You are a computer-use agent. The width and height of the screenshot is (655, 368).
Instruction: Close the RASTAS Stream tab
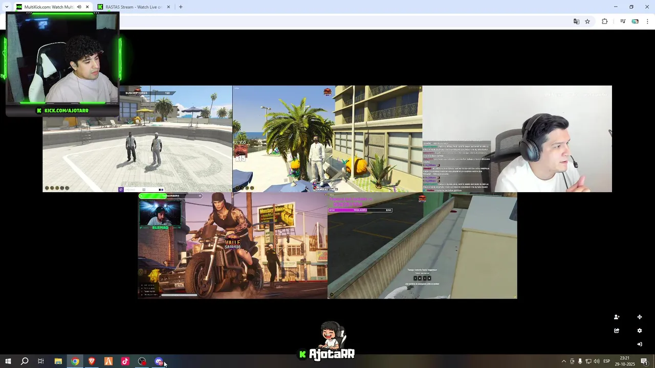click(168, 7)
